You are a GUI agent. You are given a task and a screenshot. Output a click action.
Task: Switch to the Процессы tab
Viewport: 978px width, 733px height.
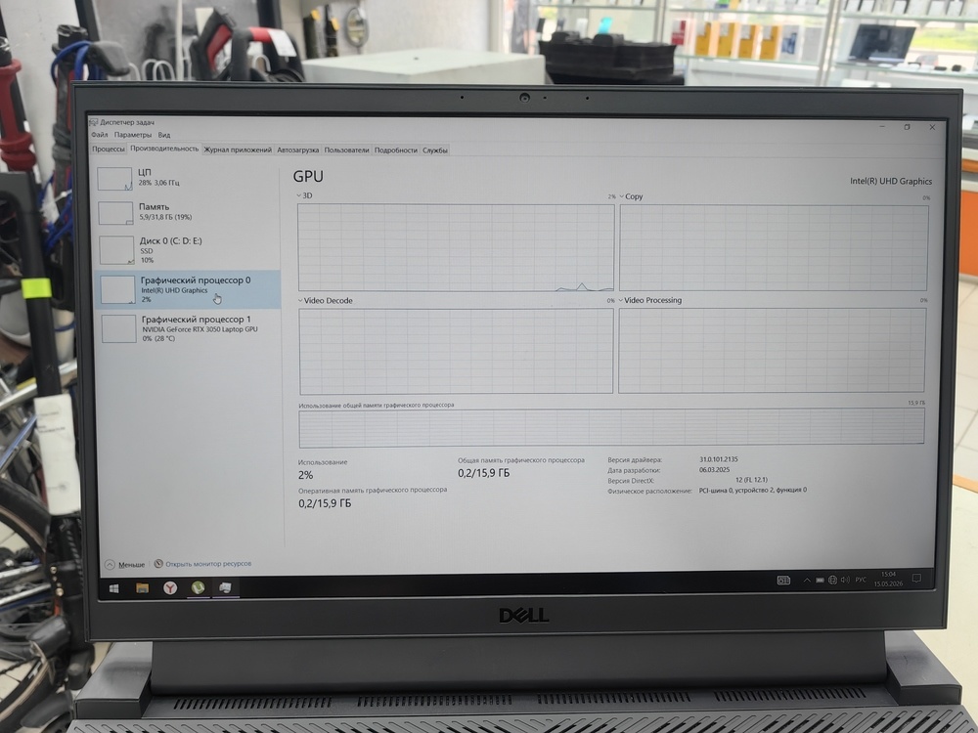109,150
